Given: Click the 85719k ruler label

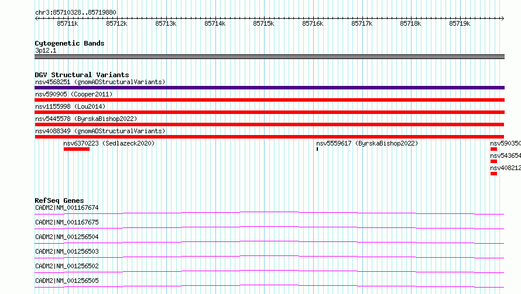Looking at the screenshot, I should 460,23.
